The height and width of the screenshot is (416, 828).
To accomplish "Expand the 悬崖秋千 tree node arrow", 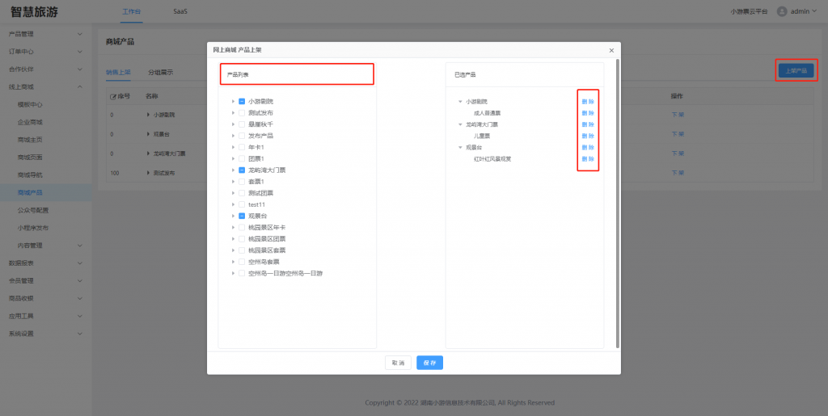I will [x=234, y=124].
